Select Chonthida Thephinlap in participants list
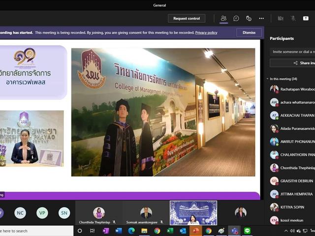Viewport: 315px width, 236px height. click(x=292, y=168)
